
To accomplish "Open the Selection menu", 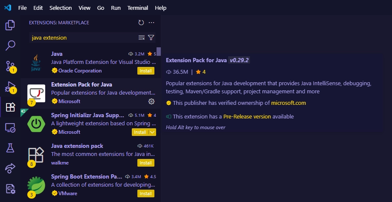I will point(61,8).
